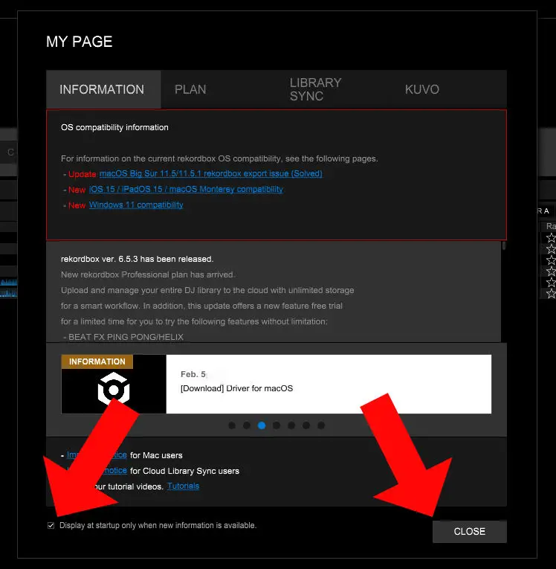Select the sixth carousel dot
This screenshot has height=569, width=556.
(306, 425)
